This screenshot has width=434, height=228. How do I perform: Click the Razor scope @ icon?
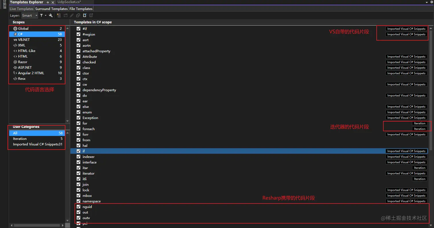pyautogui.click(x=15, y=62)
